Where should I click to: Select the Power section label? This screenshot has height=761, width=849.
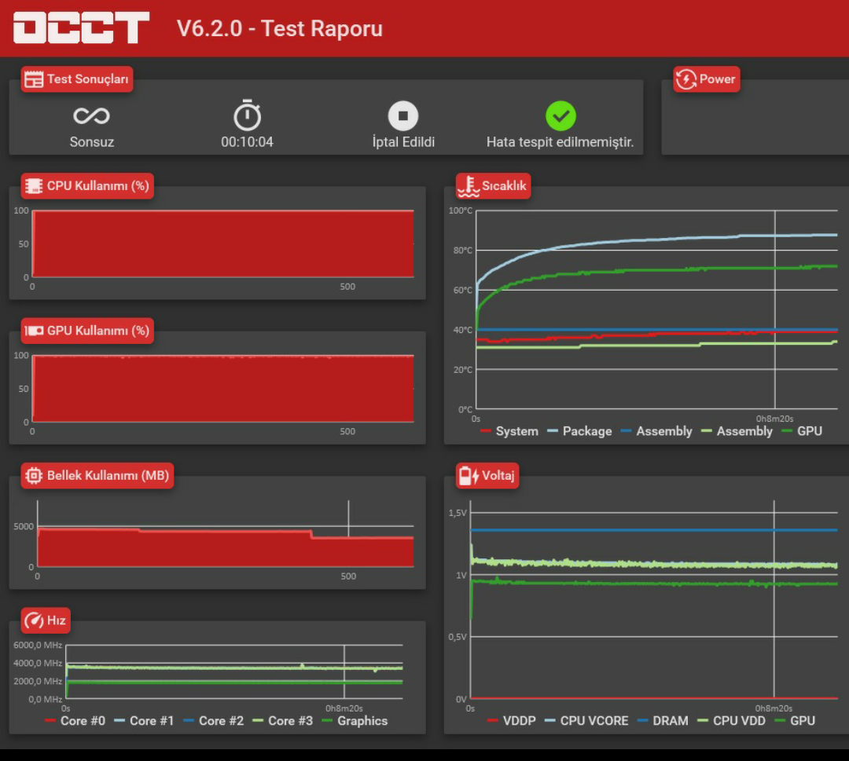pos(717,79)
